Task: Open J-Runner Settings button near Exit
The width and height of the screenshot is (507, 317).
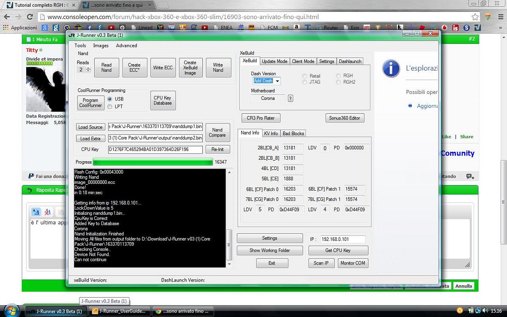Action: pos(270,238)
